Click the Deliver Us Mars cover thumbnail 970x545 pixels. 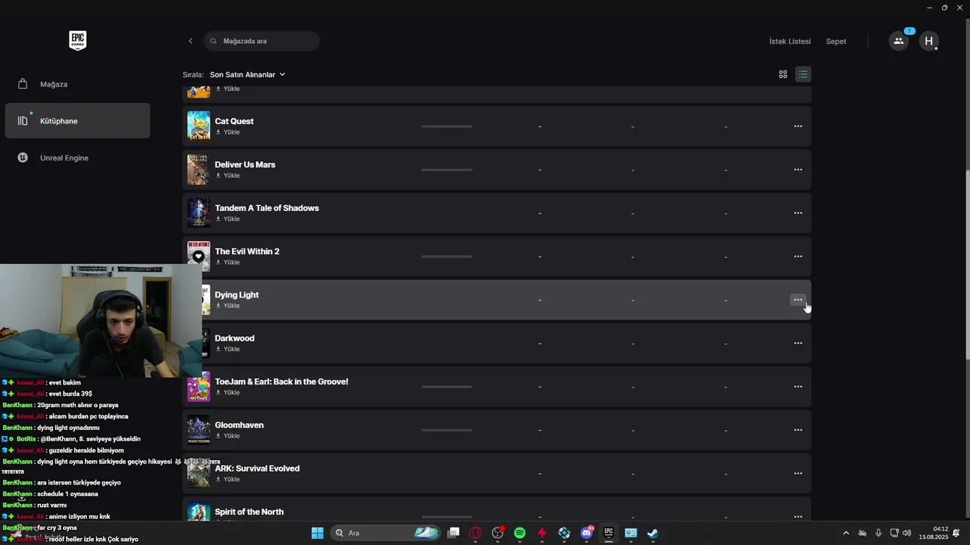tap(199, 170)
